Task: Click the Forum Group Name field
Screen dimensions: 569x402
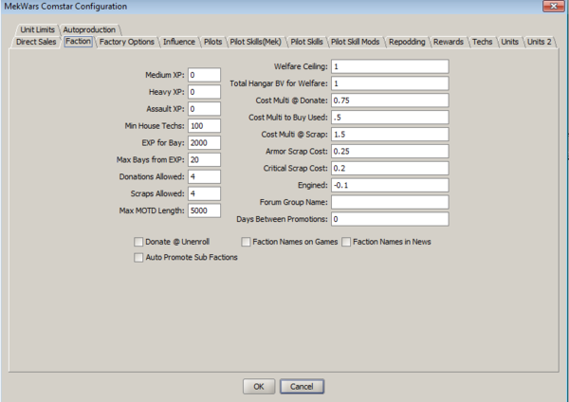Action: (x=389, y=202)
